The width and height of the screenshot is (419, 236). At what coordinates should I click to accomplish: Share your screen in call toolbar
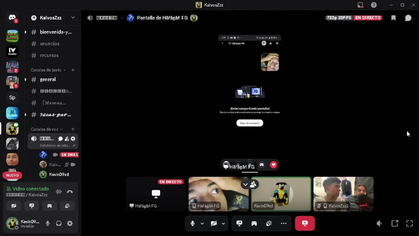click(239, 224)
